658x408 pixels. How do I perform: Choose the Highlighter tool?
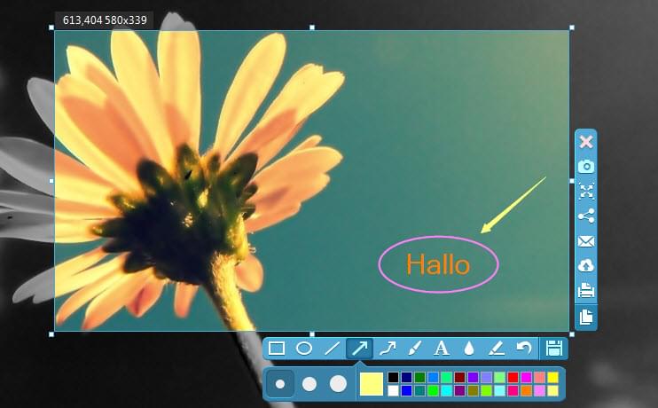pos(497,349)
